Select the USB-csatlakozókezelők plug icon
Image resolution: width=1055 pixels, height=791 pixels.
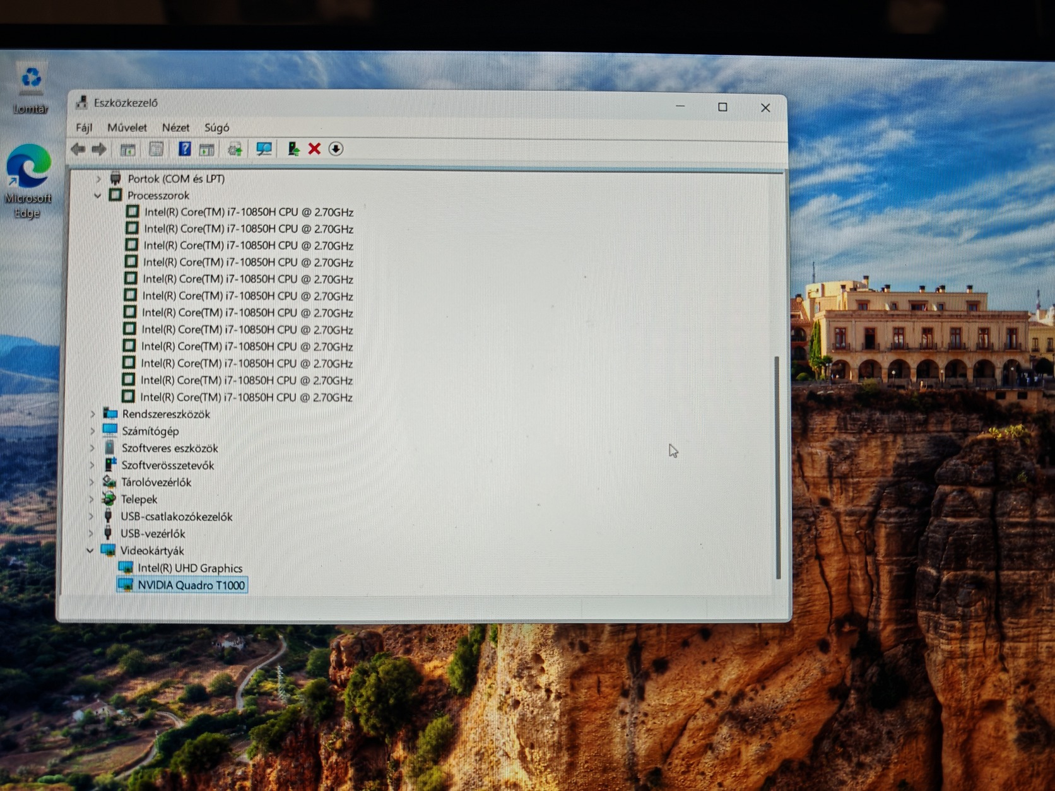[108, 516]
